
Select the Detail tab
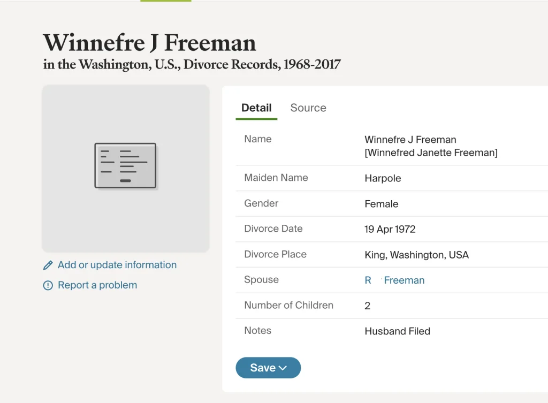(x=256, y=108)
